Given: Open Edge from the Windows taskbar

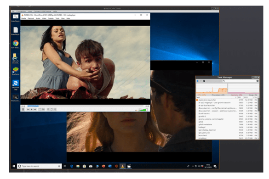Looking at the screenshot, I should 72,166.
